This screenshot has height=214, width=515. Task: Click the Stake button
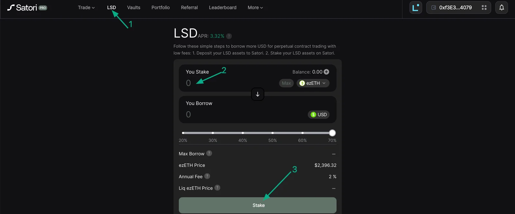click(257, 205)
